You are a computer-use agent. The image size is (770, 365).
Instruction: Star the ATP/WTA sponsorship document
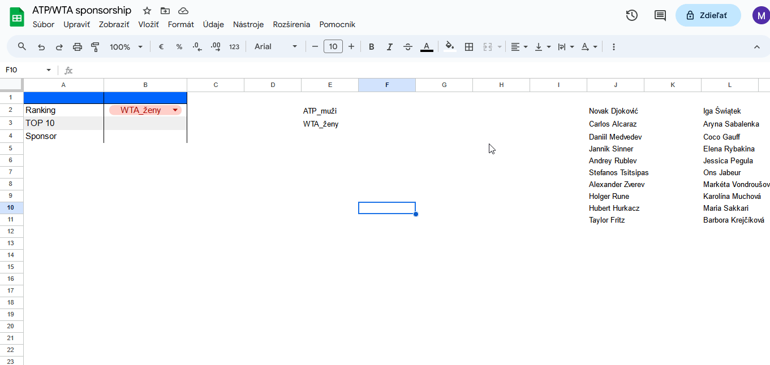point(147,11)
